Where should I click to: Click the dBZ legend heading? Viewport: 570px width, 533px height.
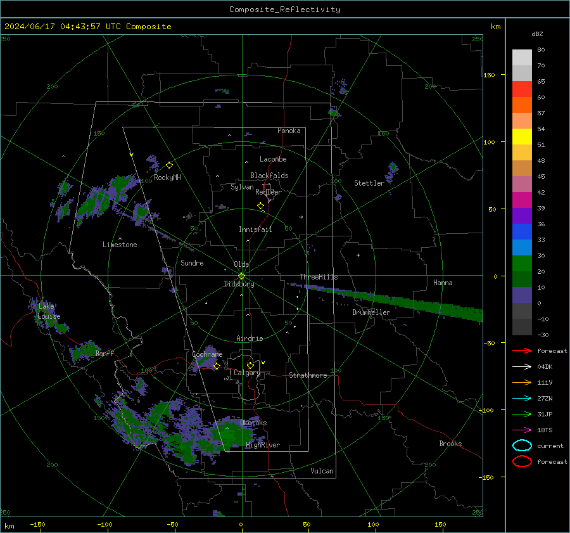[537, 34]
